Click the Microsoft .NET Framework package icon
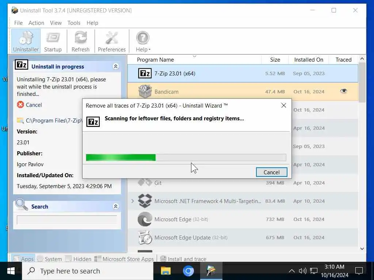 [145, 201]
